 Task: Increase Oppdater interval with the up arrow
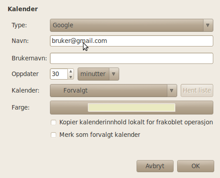click(71, 72)
